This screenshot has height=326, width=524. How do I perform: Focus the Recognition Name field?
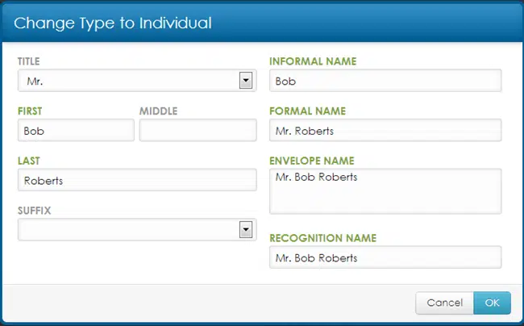click(x=385, y=257)
